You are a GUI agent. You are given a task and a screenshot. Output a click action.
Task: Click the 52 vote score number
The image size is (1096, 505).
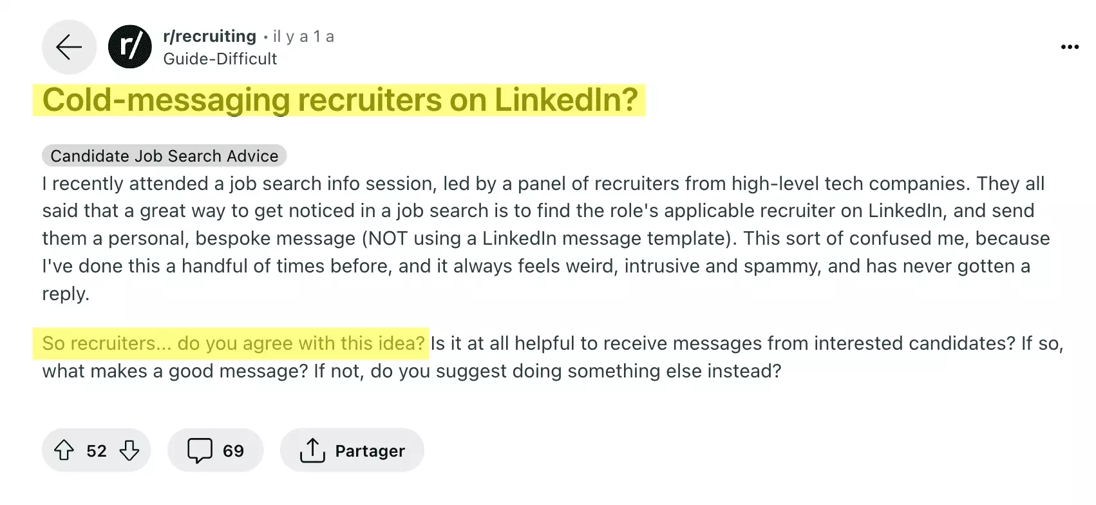point(97,451)
